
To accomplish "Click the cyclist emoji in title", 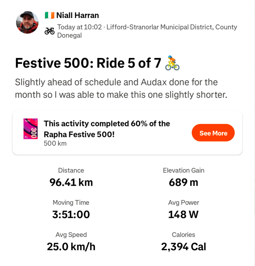I will tap(172, 63).
